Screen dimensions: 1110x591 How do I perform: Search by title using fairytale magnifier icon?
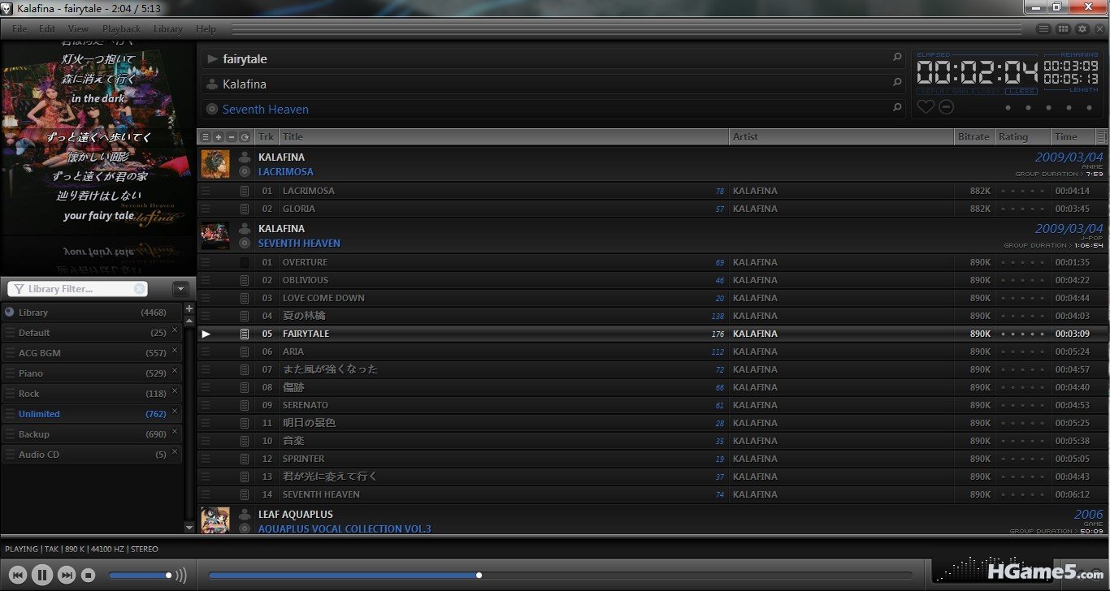coord(897,58)
